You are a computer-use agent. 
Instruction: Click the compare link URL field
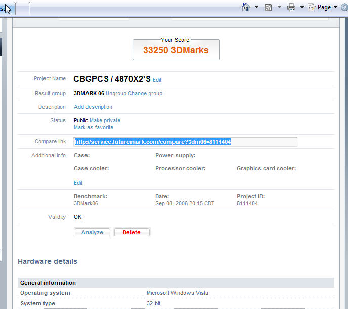click(185, 142)
